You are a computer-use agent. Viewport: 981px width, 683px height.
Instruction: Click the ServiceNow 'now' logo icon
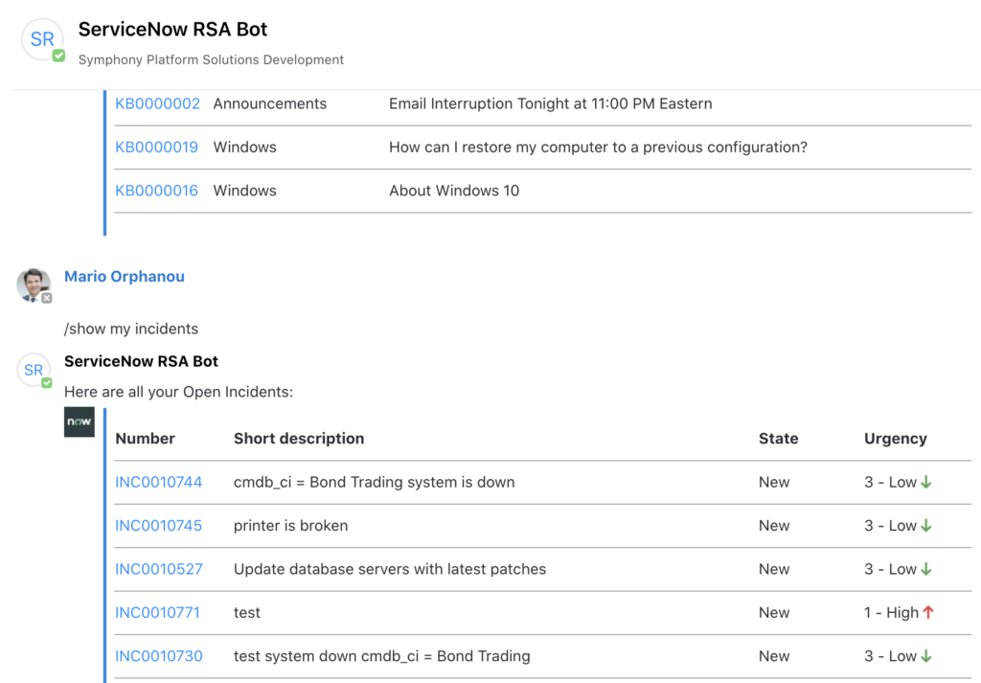(x=80, y=422)
